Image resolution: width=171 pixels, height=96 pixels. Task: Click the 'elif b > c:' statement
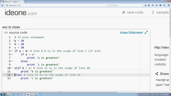click(23, 68)
